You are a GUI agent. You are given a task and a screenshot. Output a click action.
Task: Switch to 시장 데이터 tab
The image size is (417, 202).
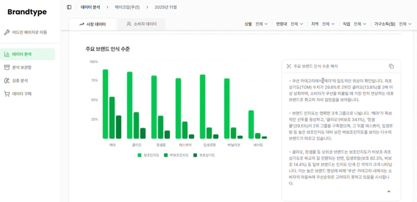tap(92, 24)
